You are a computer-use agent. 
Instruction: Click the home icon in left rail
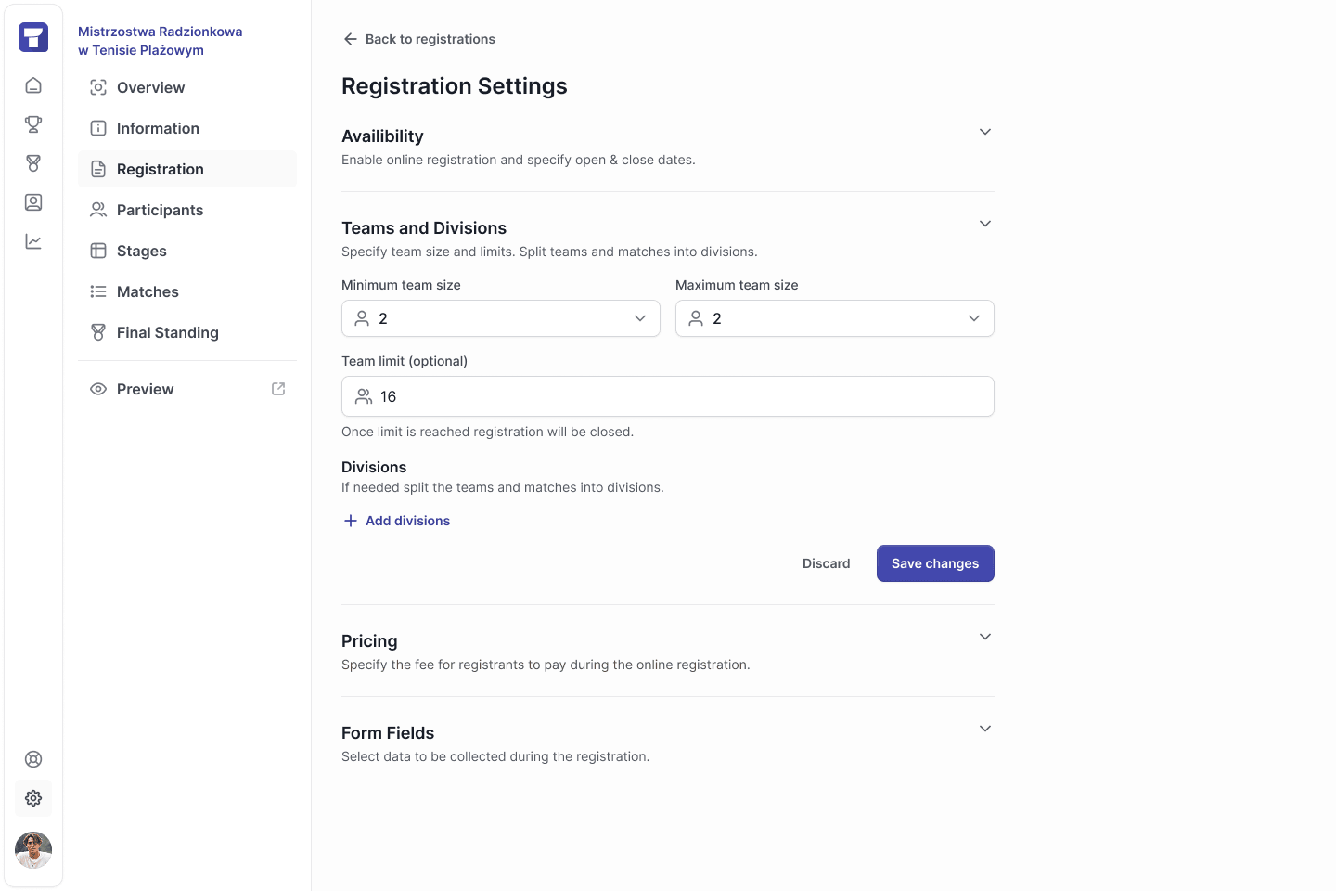tap(33, 85)
